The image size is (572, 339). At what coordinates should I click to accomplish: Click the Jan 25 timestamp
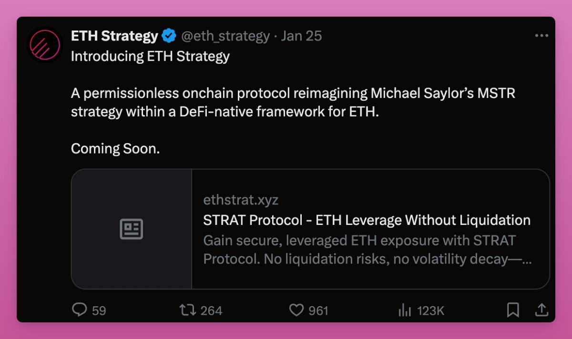point(301,36)
